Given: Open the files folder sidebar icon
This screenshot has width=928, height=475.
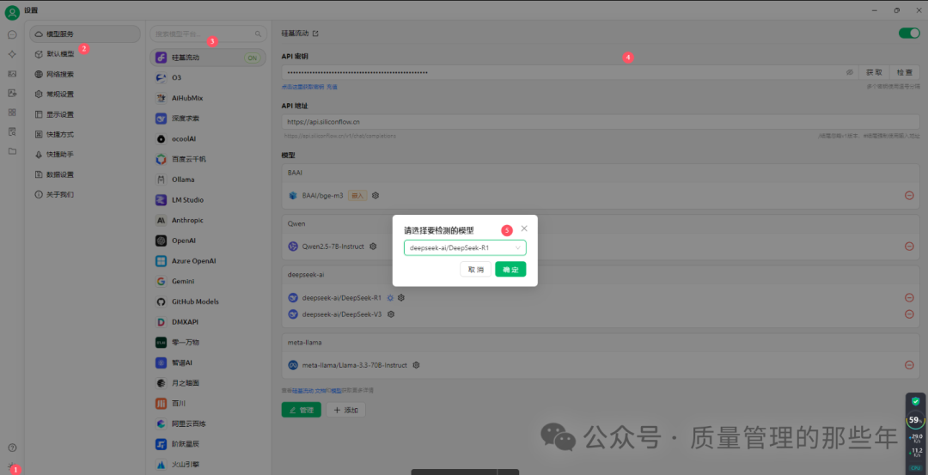Looking at the screenshot, I should coord(12,151).
